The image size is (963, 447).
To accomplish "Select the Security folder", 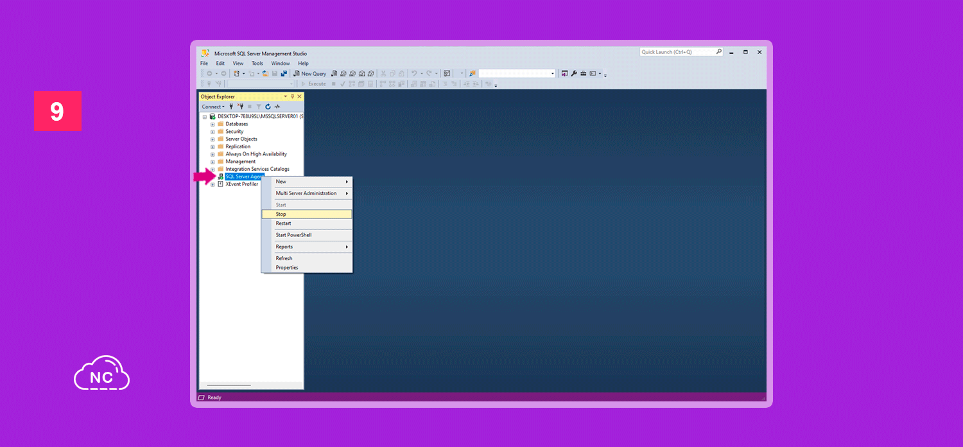I will click(234, 132).
